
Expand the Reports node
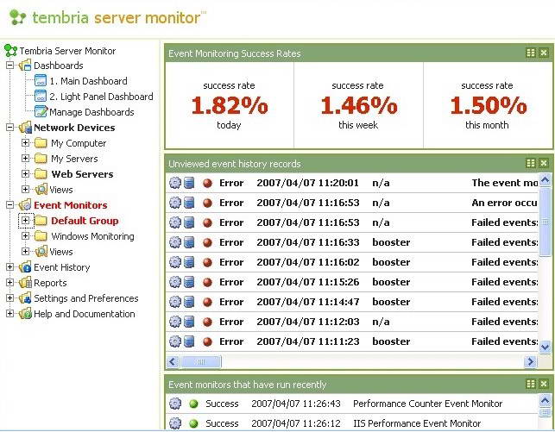coord(10,283)
